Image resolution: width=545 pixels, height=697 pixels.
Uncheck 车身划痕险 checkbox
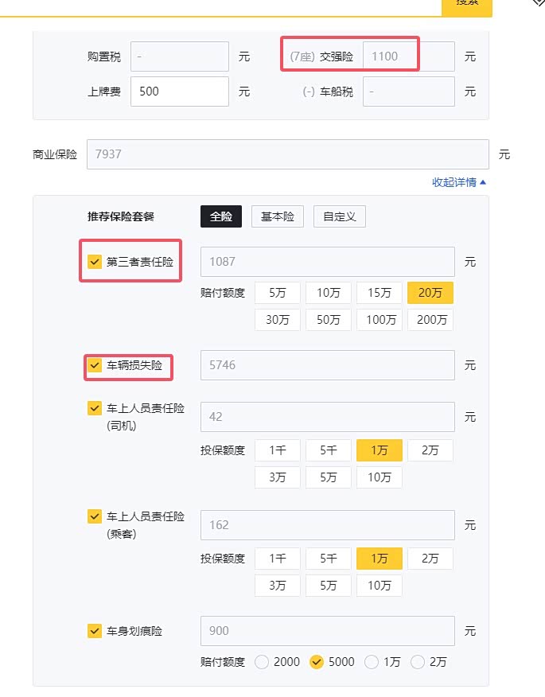(95, 631)
